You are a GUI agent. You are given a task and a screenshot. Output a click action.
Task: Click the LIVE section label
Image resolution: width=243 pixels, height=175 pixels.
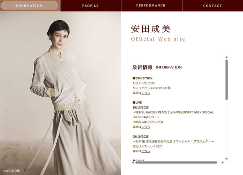tap(137, 102)
